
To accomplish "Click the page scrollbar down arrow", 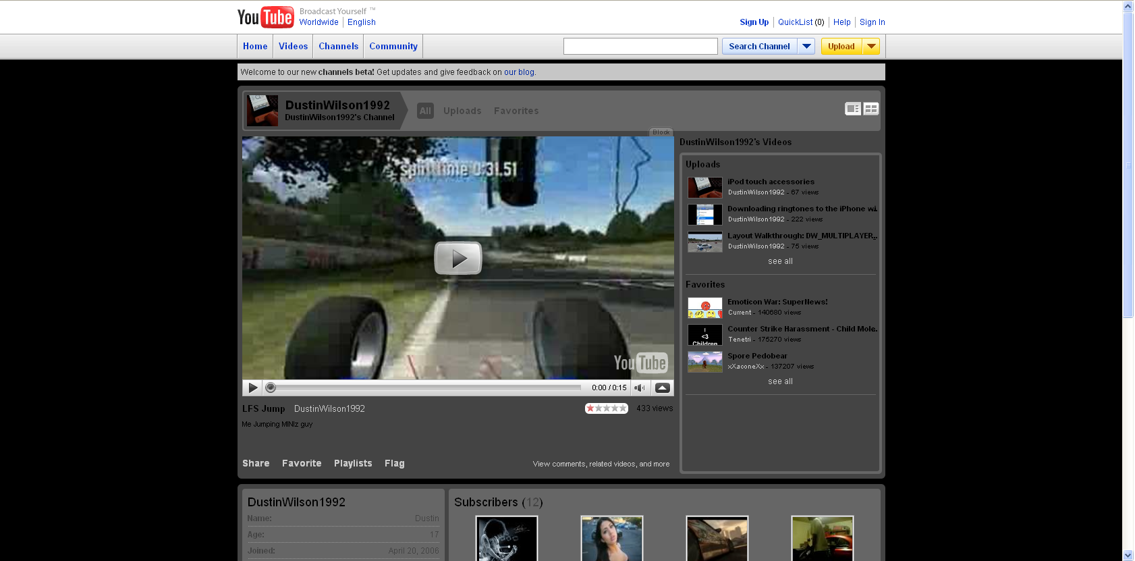I will coord(1128,555).
